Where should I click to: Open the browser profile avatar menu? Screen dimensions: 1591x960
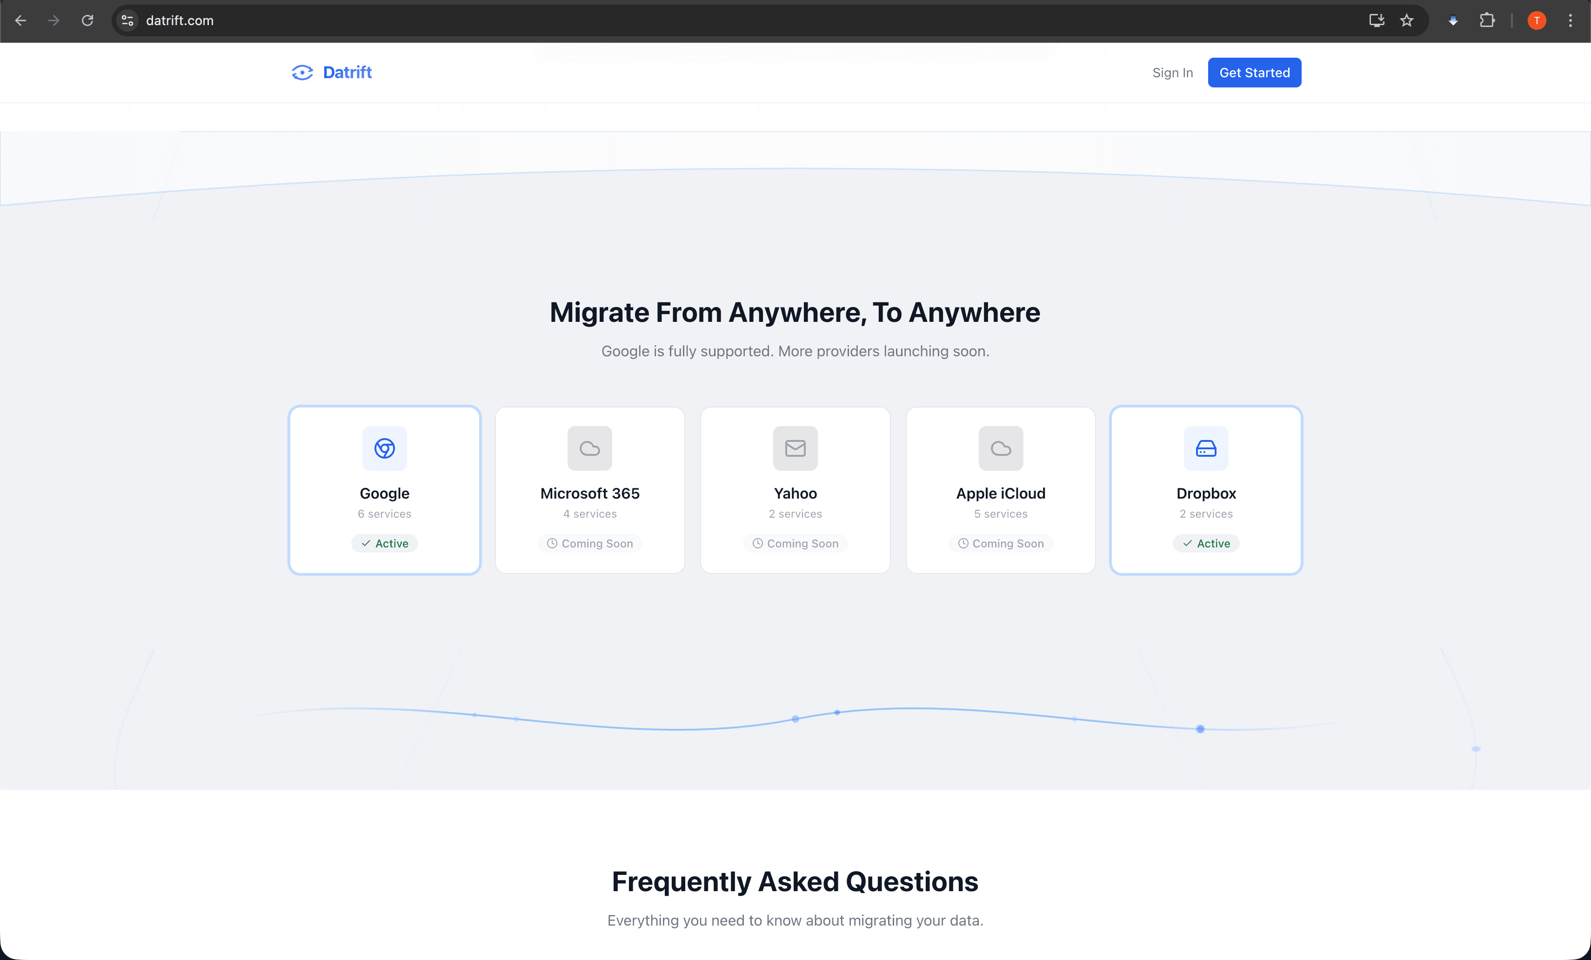click(x=1536, y=20)
